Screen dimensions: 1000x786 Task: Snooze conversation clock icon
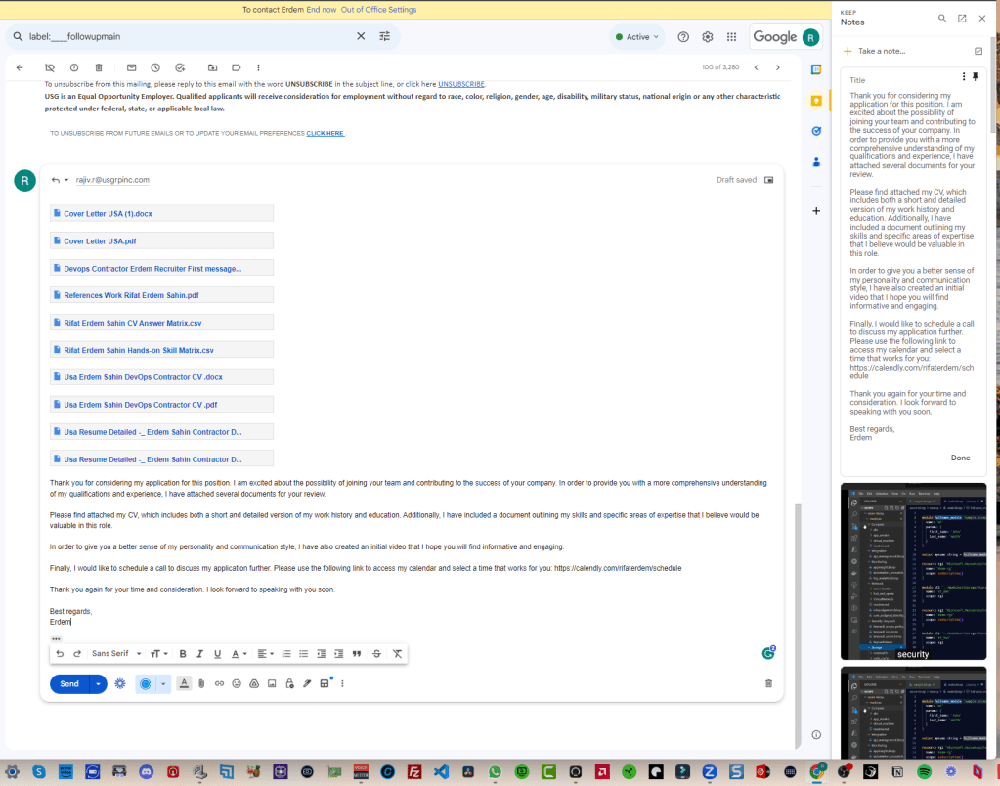(155, 67)
